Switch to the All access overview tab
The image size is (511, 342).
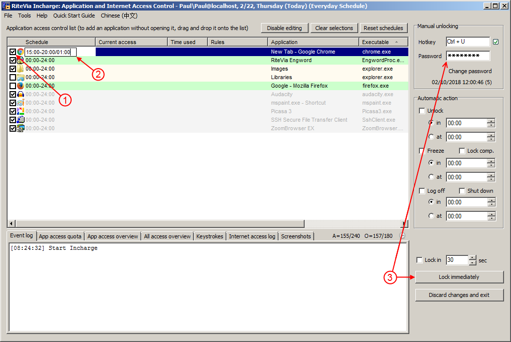167,236
